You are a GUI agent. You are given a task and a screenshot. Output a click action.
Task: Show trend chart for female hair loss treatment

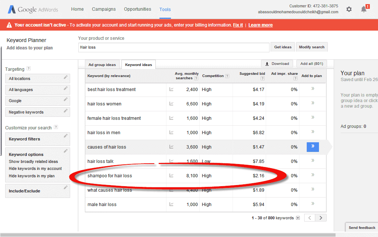[171, 118]
